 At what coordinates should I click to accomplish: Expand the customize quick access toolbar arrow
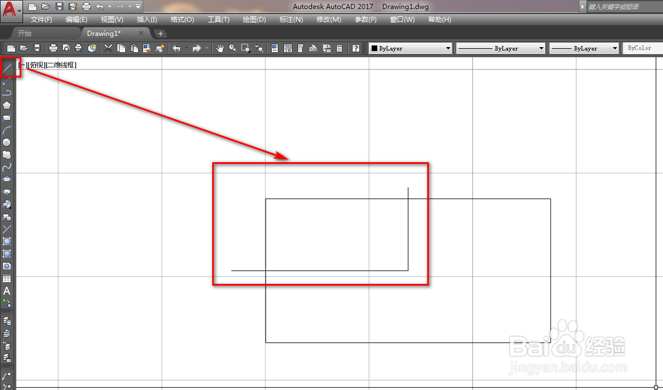[138, 6]
